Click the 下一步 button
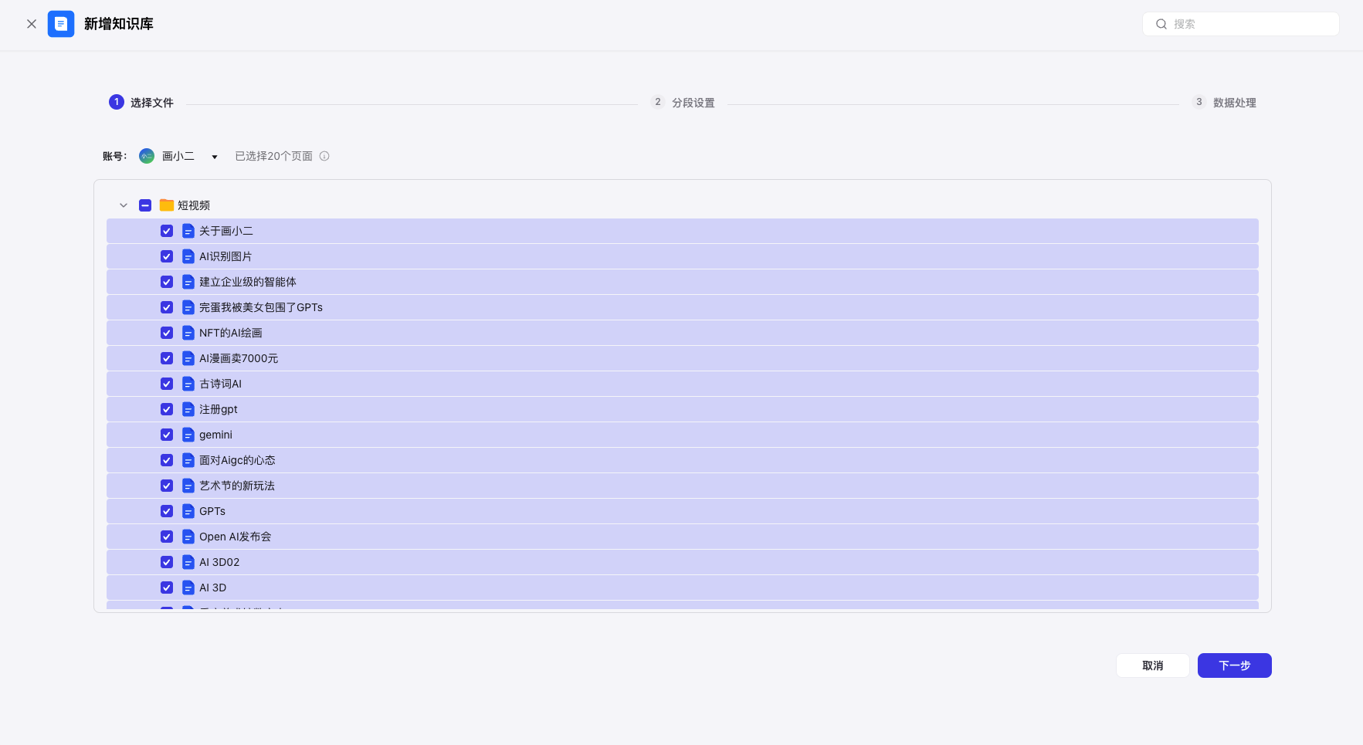This screenshot has width=1363, height=745. point(1235,665)
